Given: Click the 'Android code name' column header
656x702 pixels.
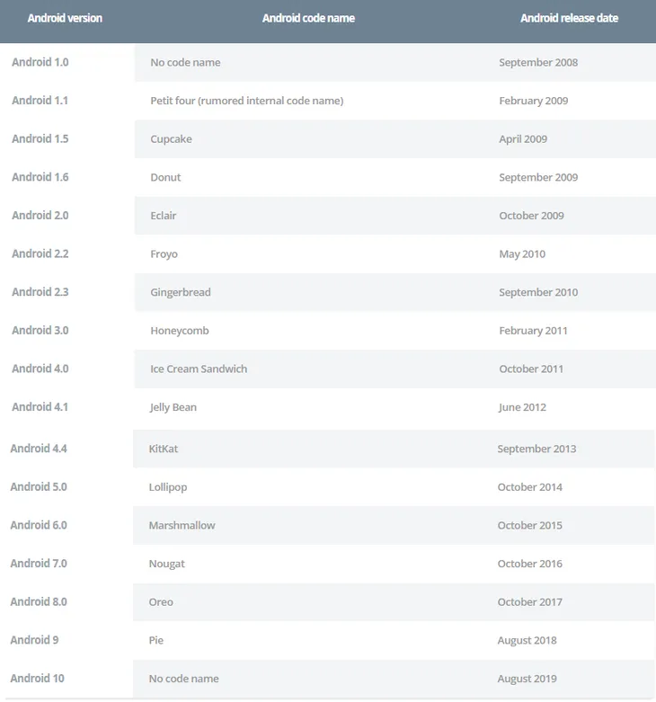Looking at the screenshot, I should click(308, 18).
